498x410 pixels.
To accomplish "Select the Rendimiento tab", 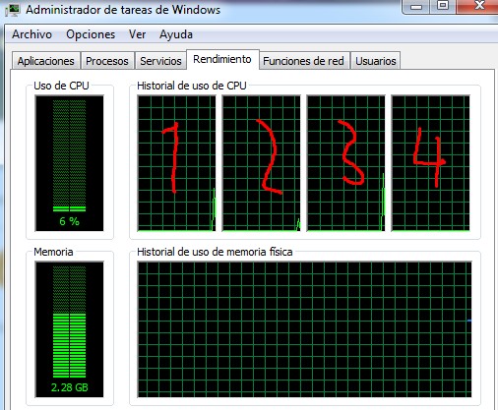I will click(222, 59).
